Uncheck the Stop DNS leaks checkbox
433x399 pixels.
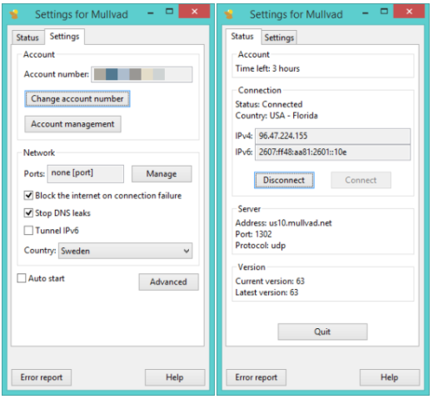coord(28,213)
